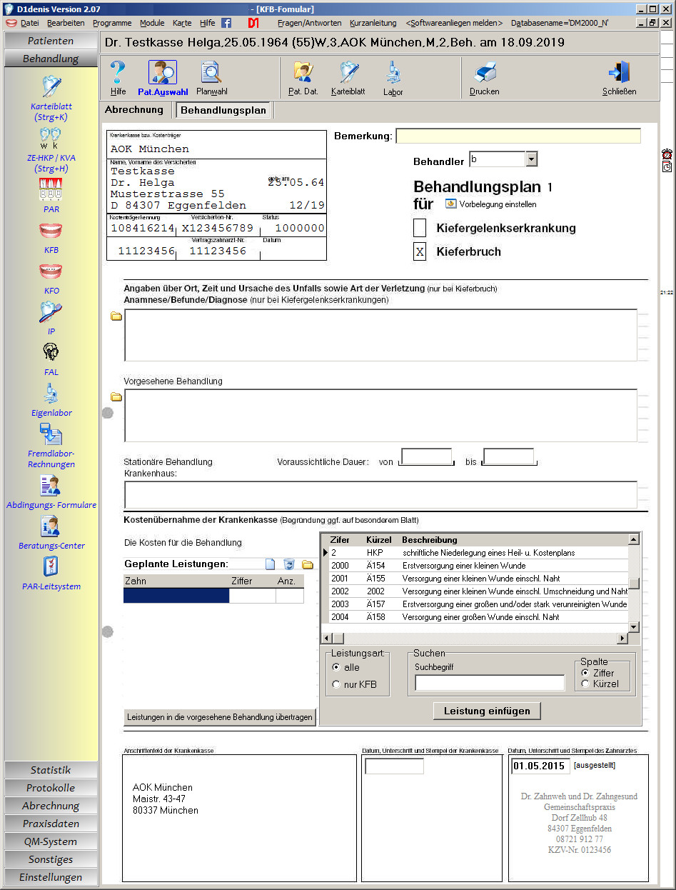Click the Drucken printer icon
Screen dimensions: 676x890
pyautogui.click(x=485, y=72)
